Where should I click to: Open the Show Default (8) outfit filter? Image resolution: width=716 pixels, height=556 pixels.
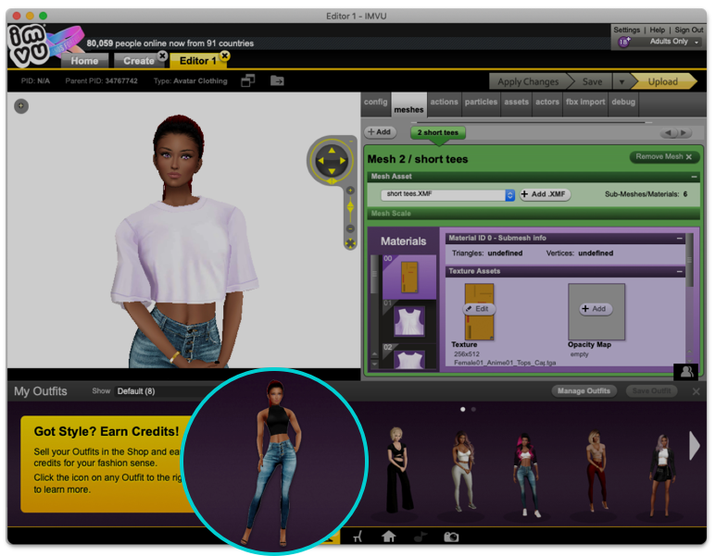point(160,391)
